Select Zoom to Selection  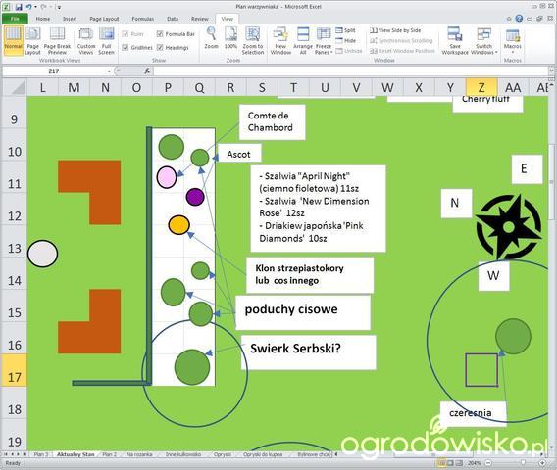point(253,41)
